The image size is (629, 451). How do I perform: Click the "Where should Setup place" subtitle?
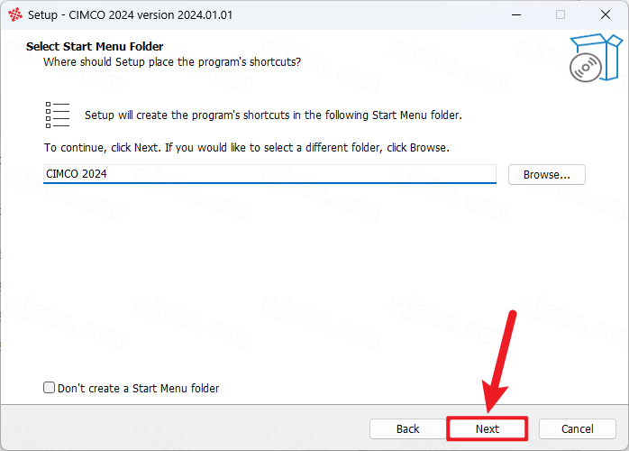tap(172, 62)
